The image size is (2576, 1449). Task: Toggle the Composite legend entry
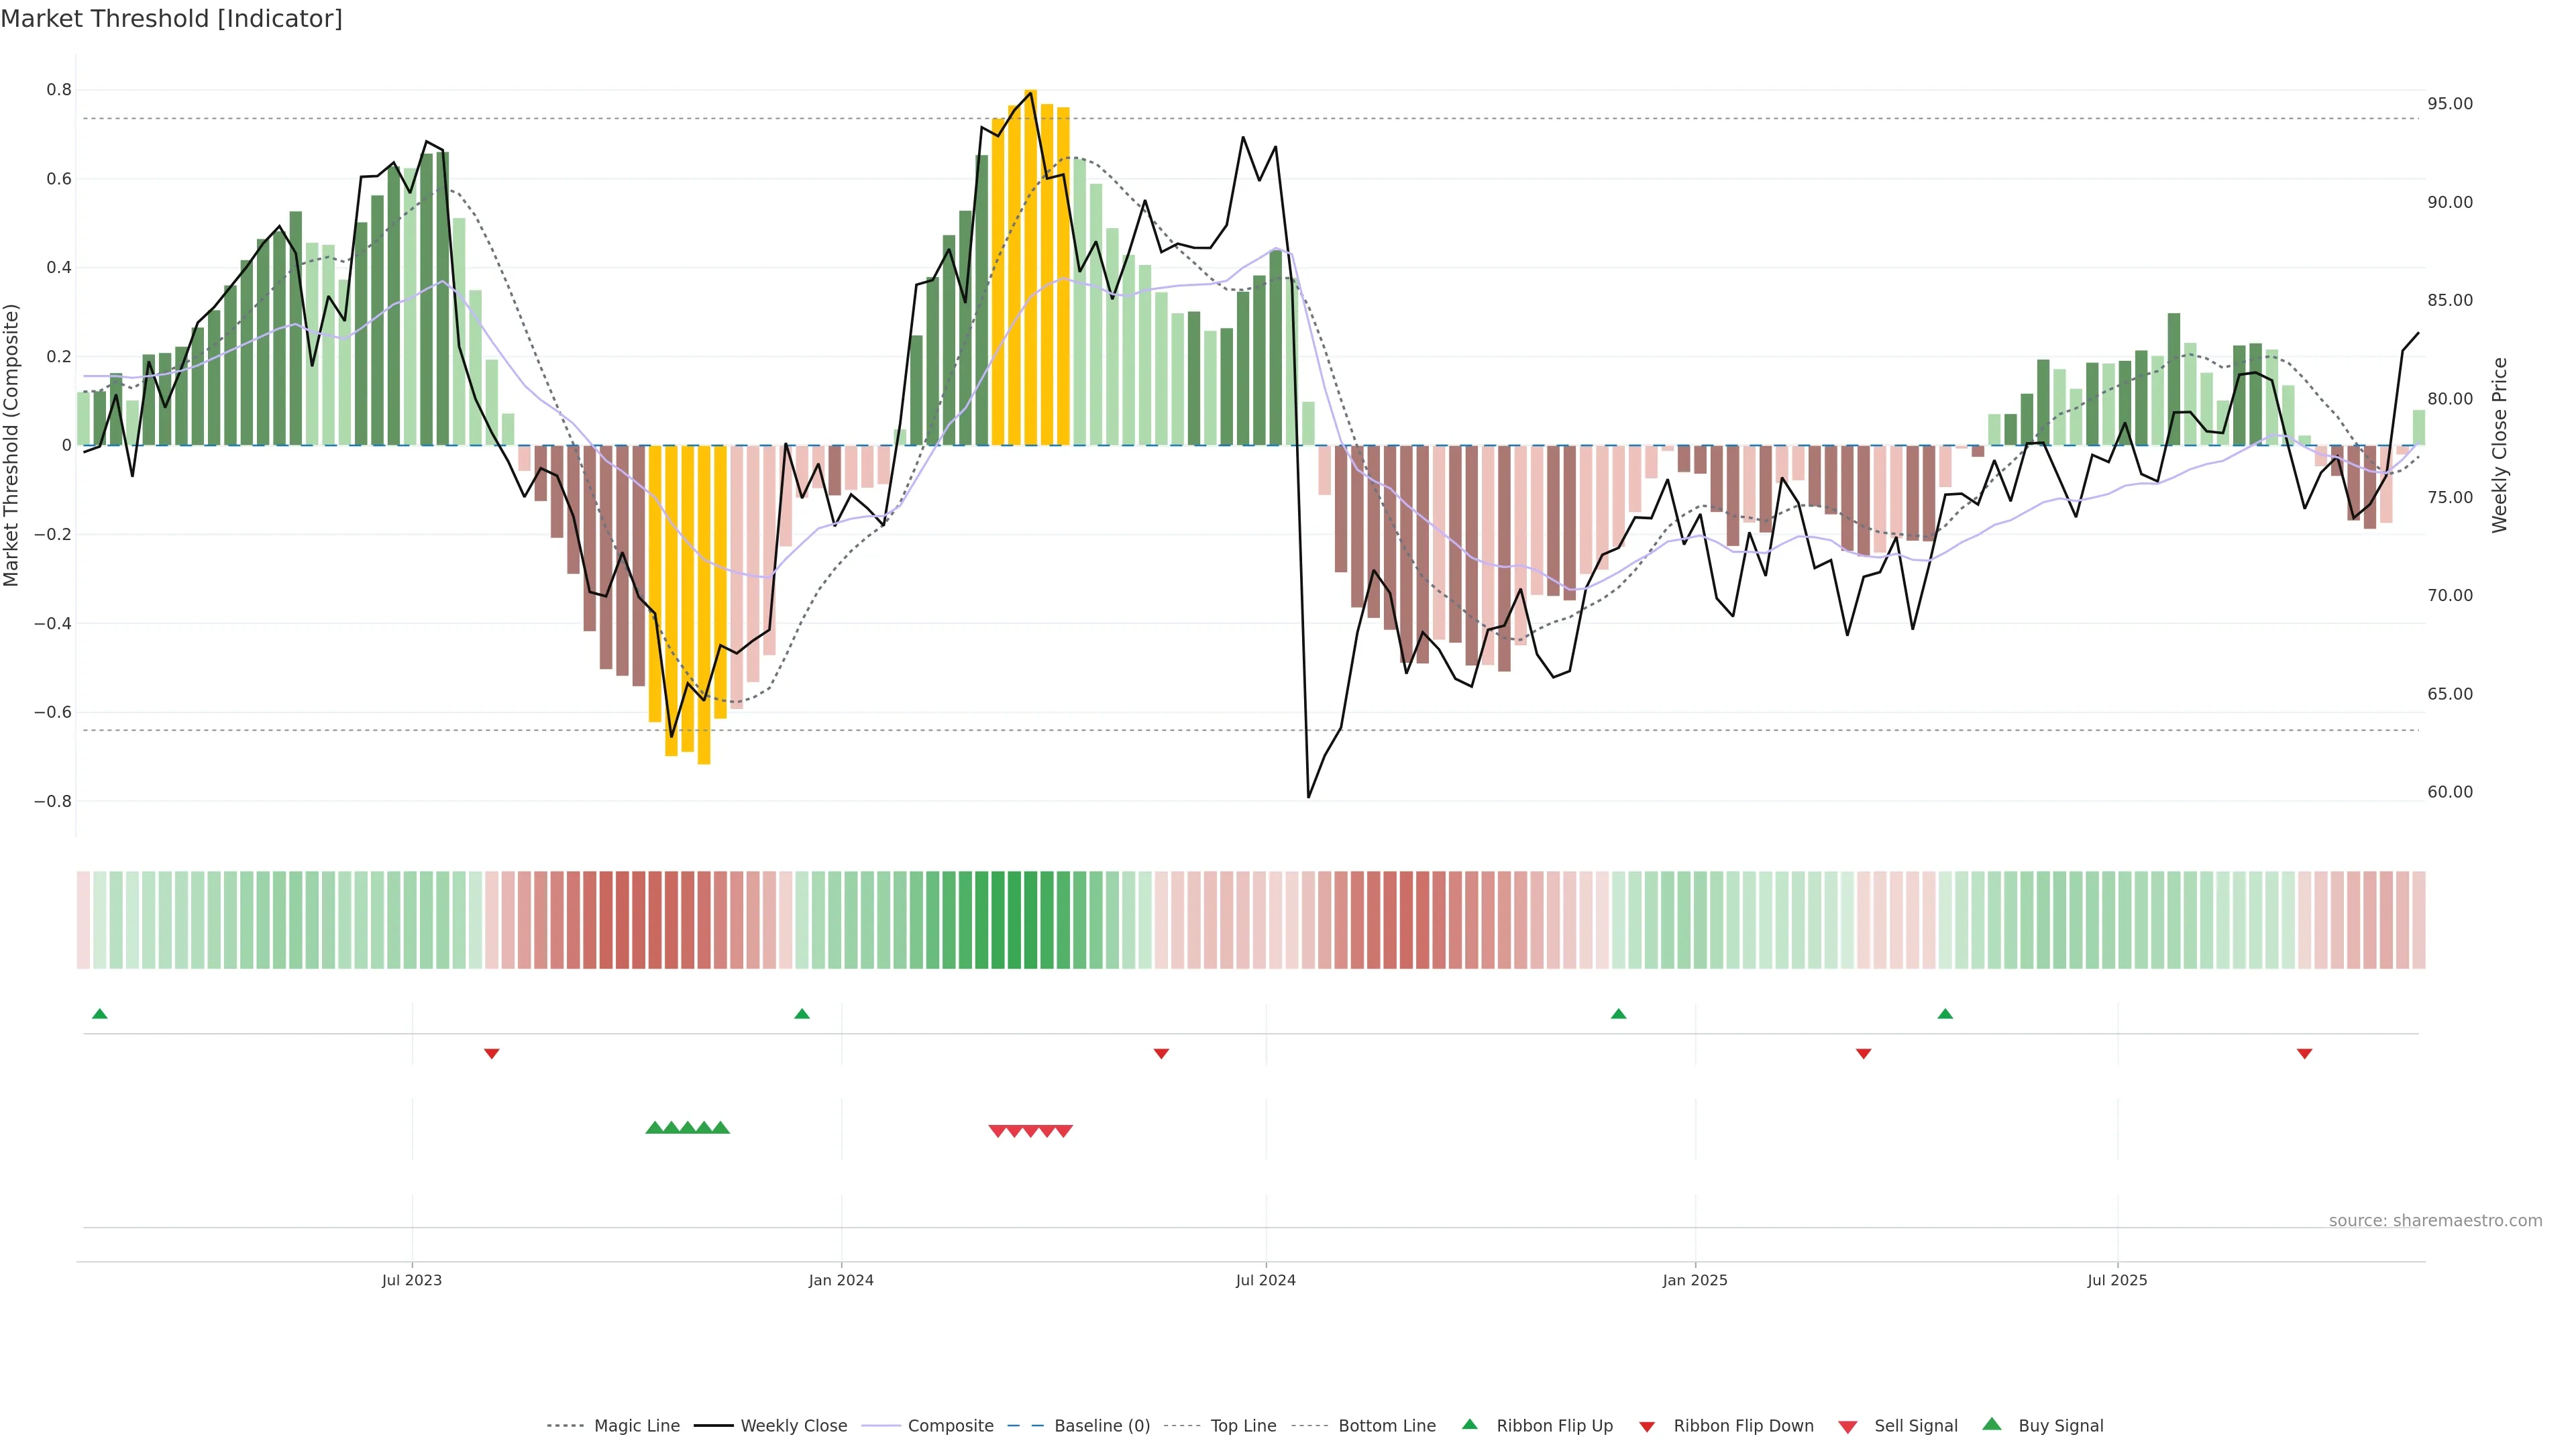pyautogui.click(x=950, y=1426)
